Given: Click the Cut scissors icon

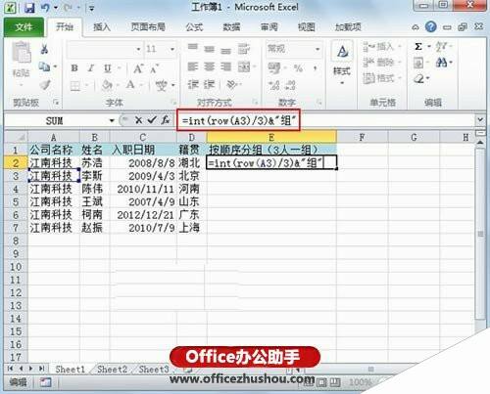Looking at the screenshot, I should click(x=44, y=49).
